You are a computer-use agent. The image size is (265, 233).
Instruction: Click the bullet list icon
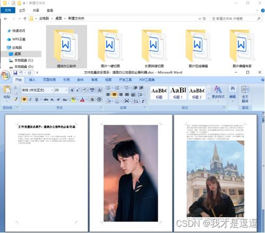pyautogui.click(x=108, y=88)
